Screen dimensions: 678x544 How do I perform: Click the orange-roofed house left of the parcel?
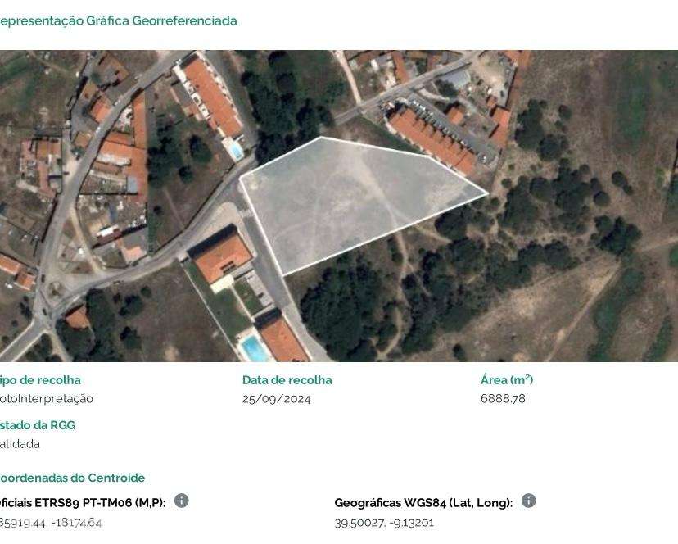(222, 258)
